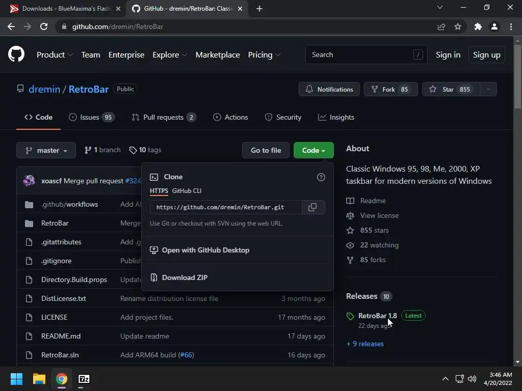Open the xoascf user avatar
This screenshot has height=391, width=522.
[x=29, y=181]
